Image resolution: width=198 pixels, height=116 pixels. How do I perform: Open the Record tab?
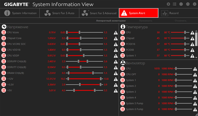click(x=178, y=13)
